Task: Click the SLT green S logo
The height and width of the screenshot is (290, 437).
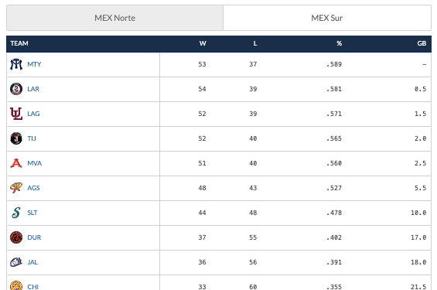Action: coord(16,213)
